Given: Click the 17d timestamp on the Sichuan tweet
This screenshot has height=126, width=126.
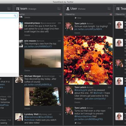Looking at the screenshot, I should (109, 24).
